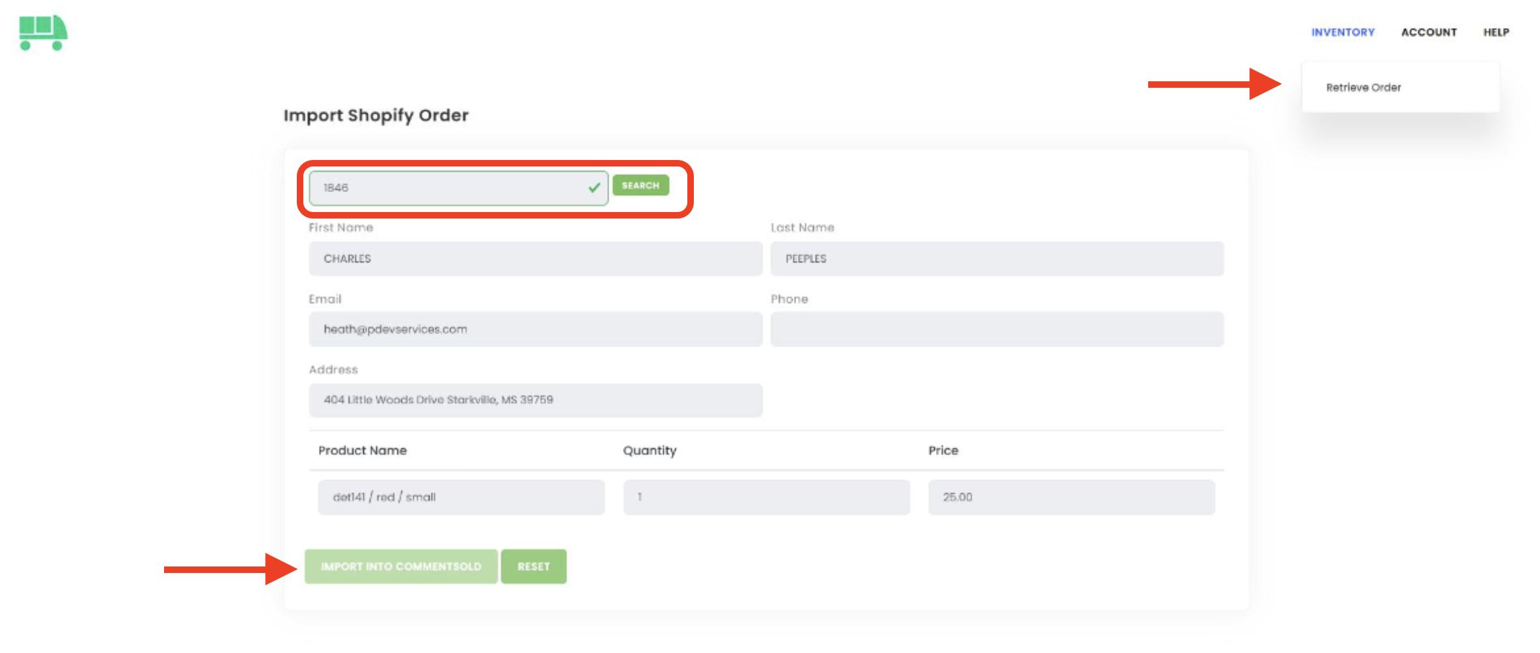This screenshot has height=653, width=1540.
Task: Click the empty Phone field
Action: pos(997,330)
